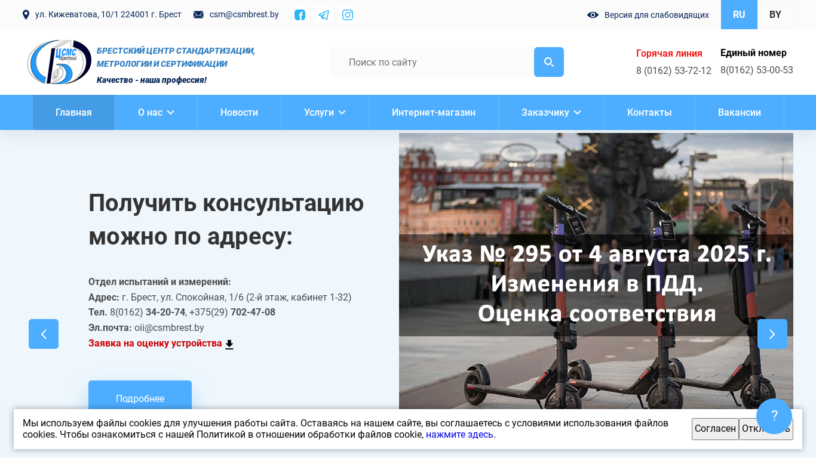Download the device assessment application icon
Image resolution: width=816 pixels, height=458 pixels.
coord(229,344)
